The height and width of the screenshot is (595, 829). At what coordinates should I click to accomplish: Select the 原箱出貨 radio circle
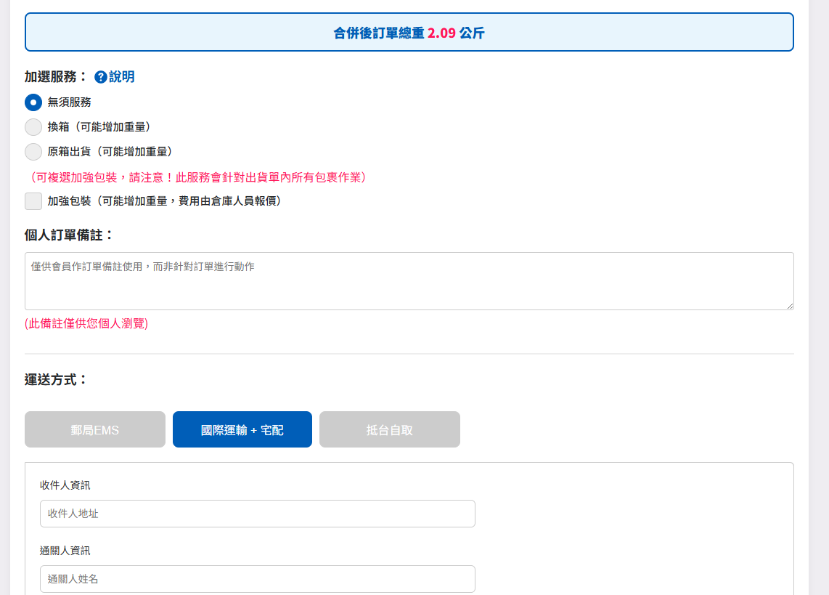33,152
